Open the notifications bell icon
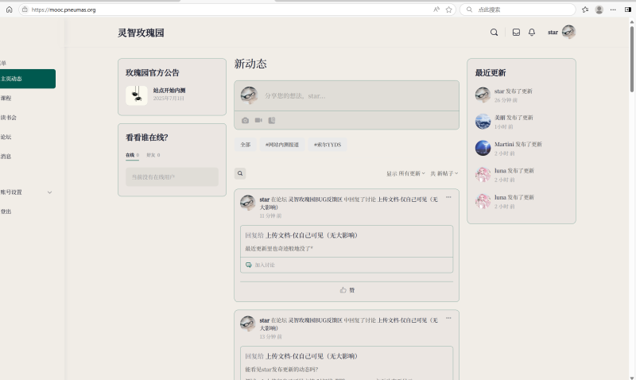636x380 pixels. (532, 33)
